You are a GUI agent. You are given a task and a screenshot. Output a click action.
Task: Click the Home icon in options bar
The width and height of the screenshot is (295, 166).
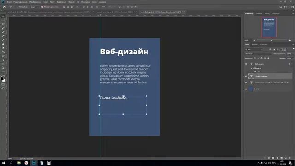click(x=4, y=7)
